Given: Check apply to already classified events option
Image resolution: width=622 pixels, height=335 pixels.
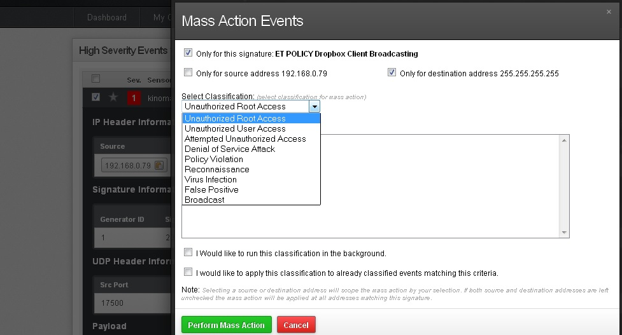Looking at the screenshot, I should (188, 272).
